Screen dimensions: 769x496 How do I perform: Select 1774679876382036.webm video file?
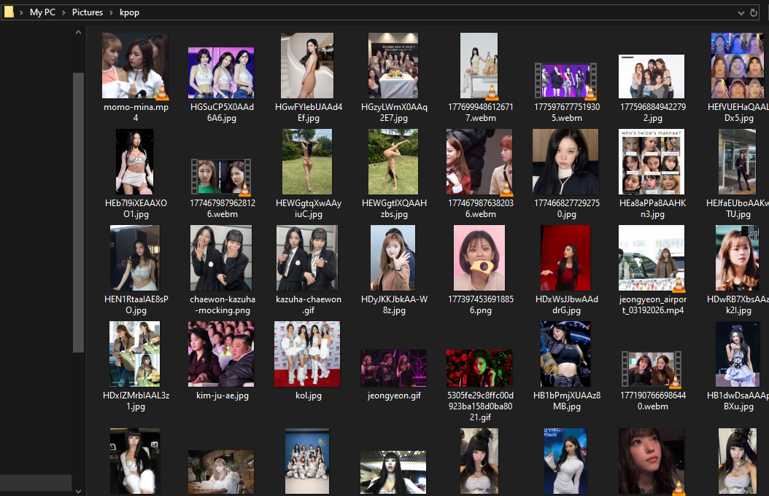click(x=479, y=162)
